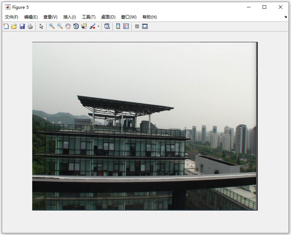291x235 pixels.
Task: Activate the Zoom In magnifier tool
Action: (52, 27)
